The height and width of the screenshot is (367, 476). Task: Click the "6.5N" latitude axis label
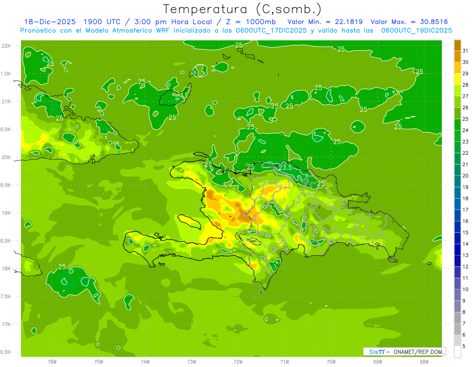tap(6, 352)
